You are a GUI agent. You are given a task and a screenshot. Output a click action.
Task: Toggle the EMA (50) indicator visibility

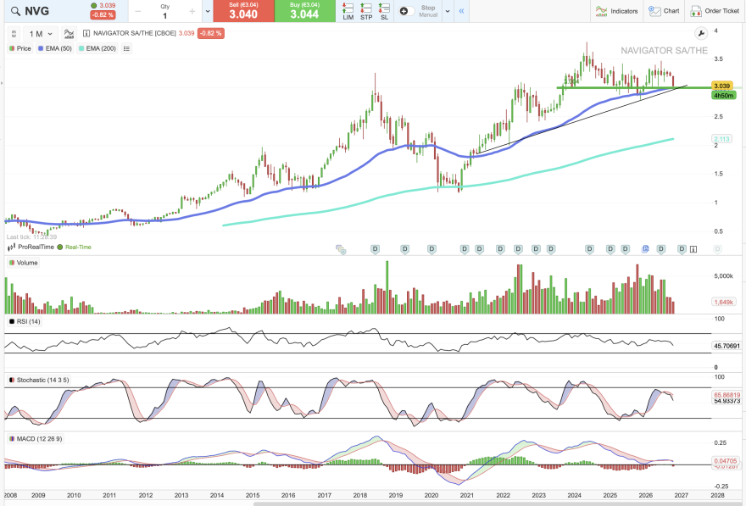pos(55,48)
